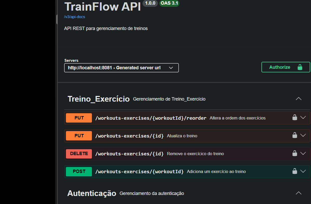The height and width of the screenshot is (204, 311).
Task: Click 'API REST para gerenciamento de treinos' text
Action: point(106,28)
